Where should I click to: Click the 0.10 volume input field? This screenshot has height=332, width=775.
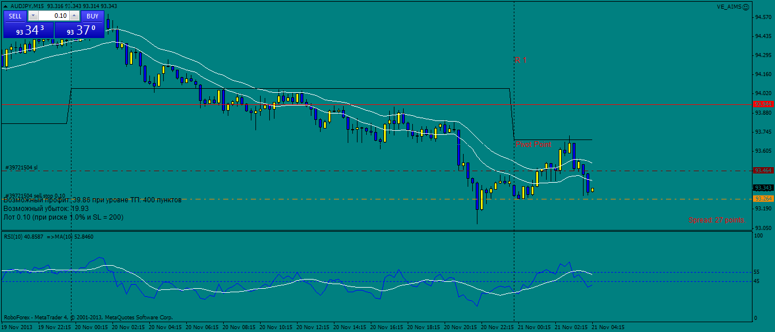coord(54,16)
